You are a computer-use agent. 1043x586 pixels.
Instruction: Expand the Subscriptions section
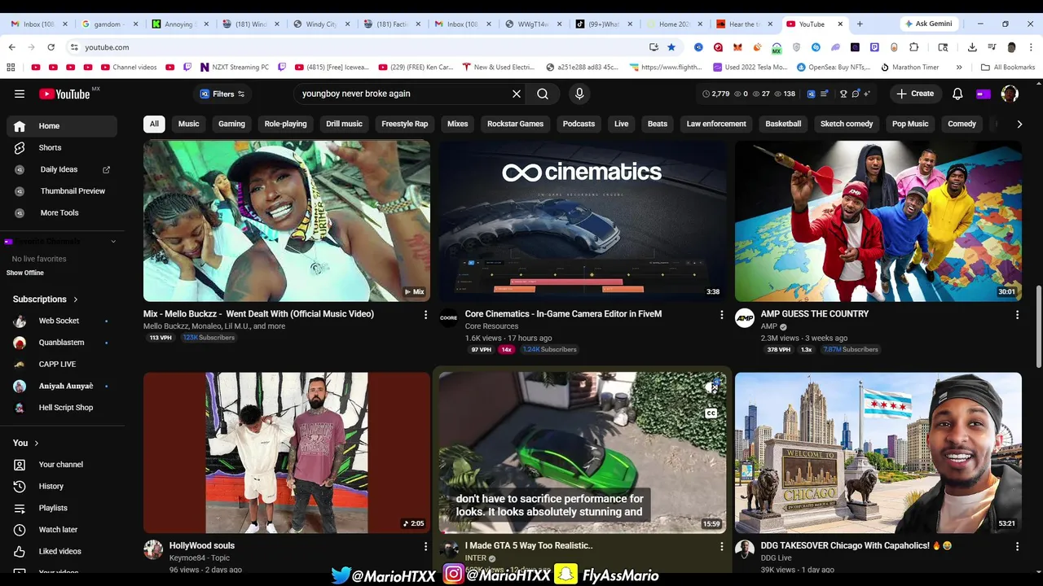(45, 300)
